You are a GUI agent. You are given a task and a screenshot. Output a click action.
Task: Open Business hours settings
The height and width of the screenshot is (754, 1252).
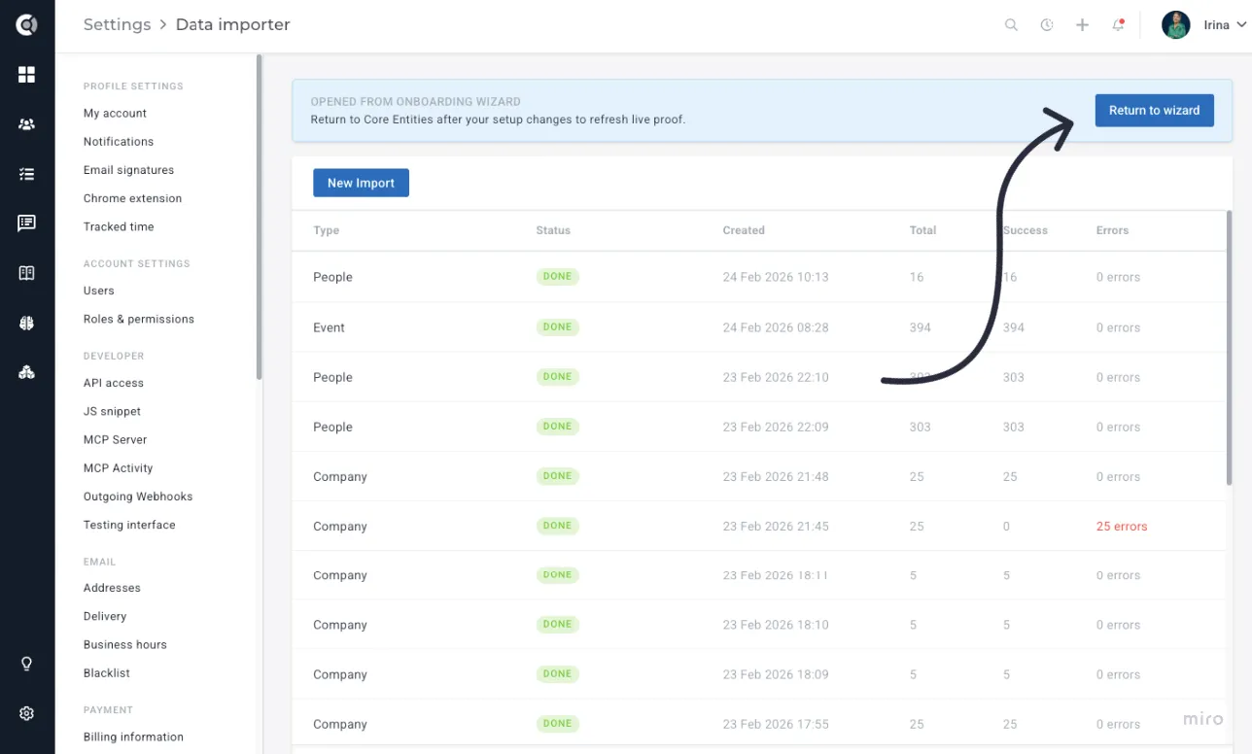[124, 644]
